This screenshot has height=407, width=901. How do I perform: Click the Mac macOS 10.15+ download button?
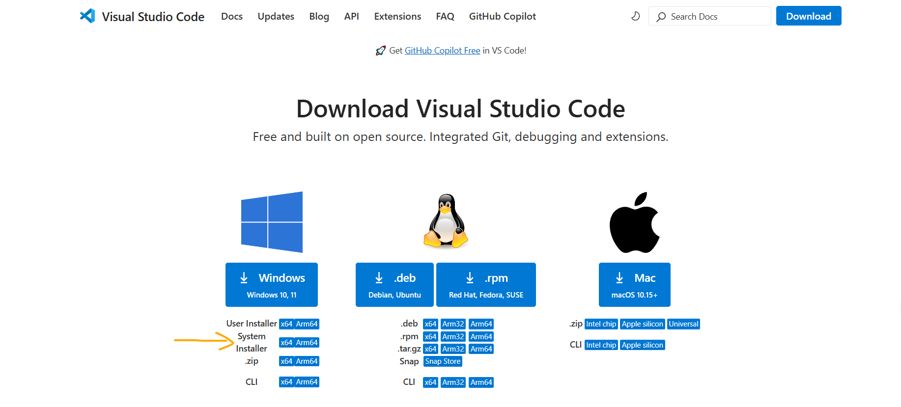pos(635,285)
